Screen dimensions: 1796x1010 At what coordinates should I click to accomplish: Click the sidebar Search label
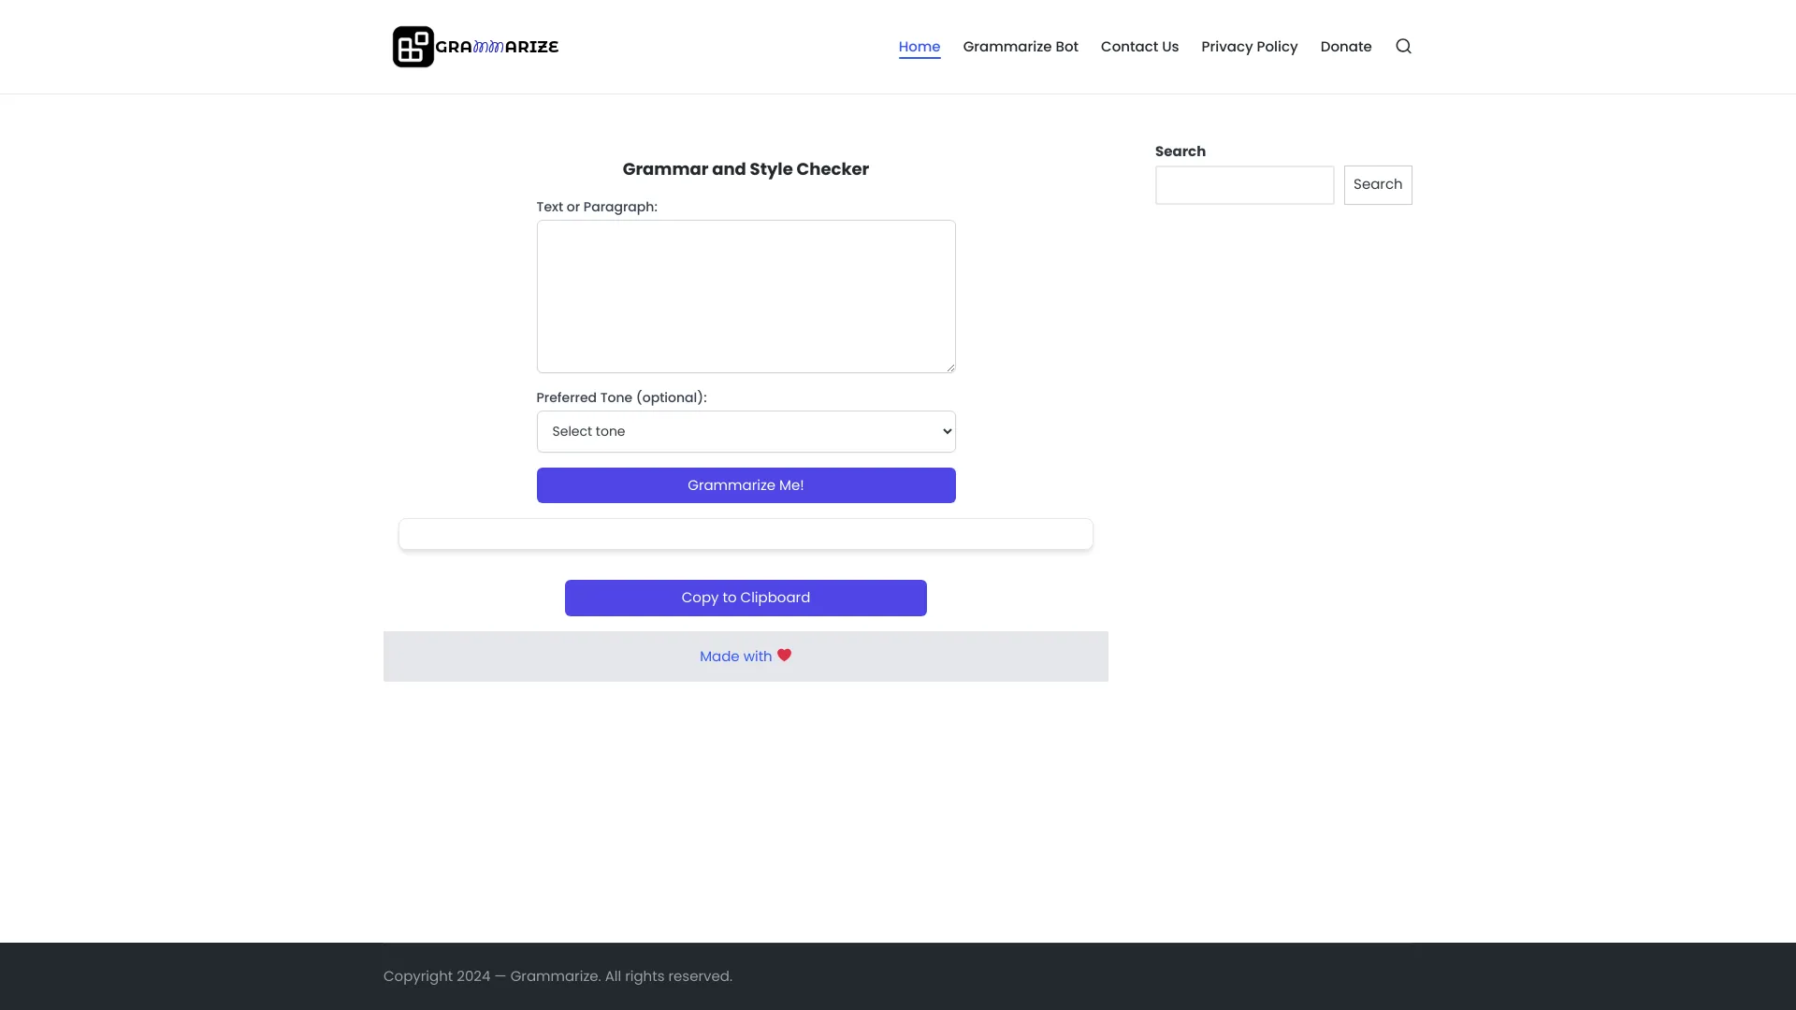[1180, 151]
